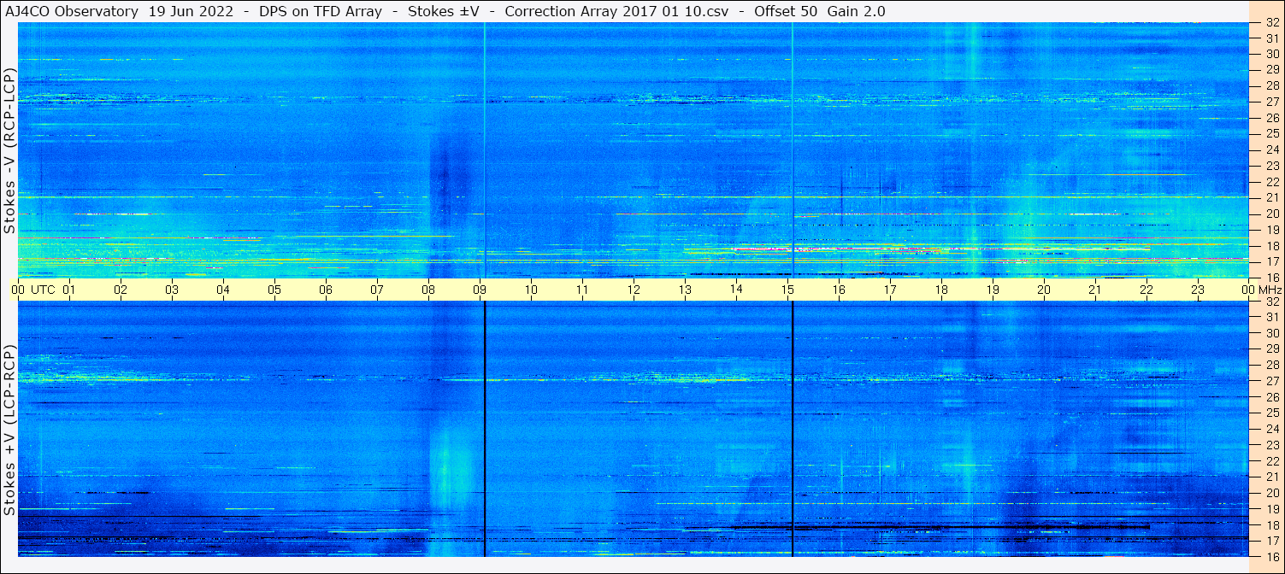The image size is (1285, 574).
Task: Select 30 MHz label in Stokes -V panel
Action: tap(1271, 54)
